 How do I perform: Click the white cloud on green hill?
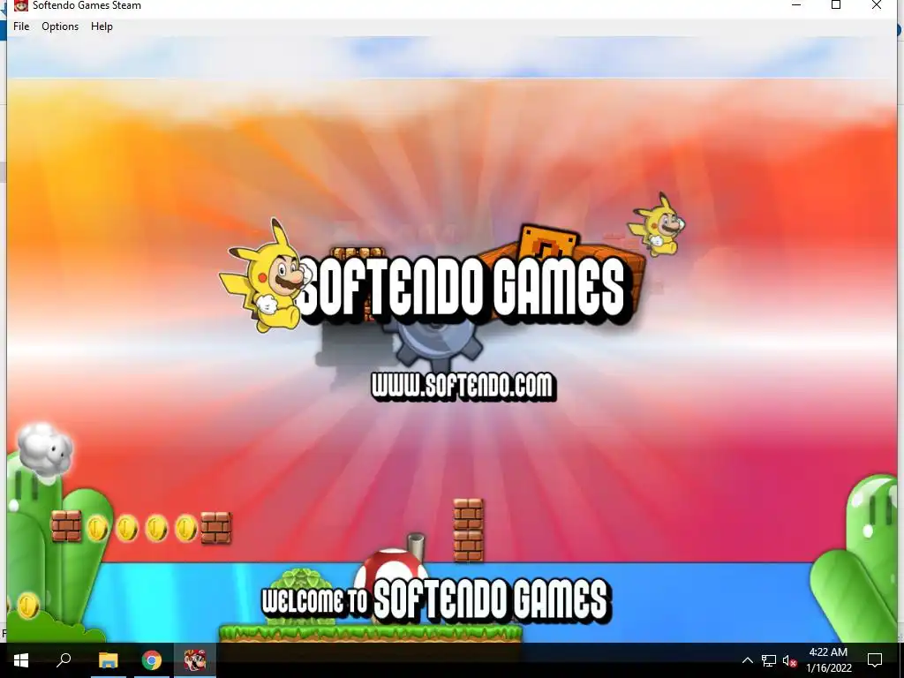(x=45, y=449)
